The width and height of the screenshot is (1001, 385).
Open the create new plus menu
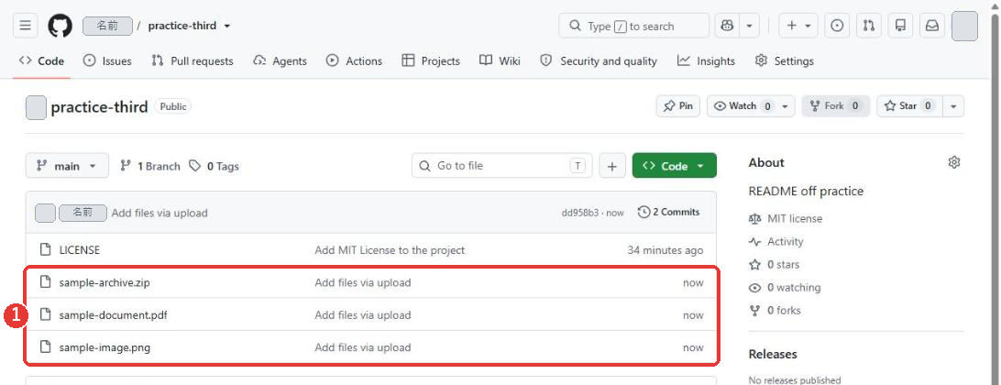pyautogui.click(x=798, y=26)
